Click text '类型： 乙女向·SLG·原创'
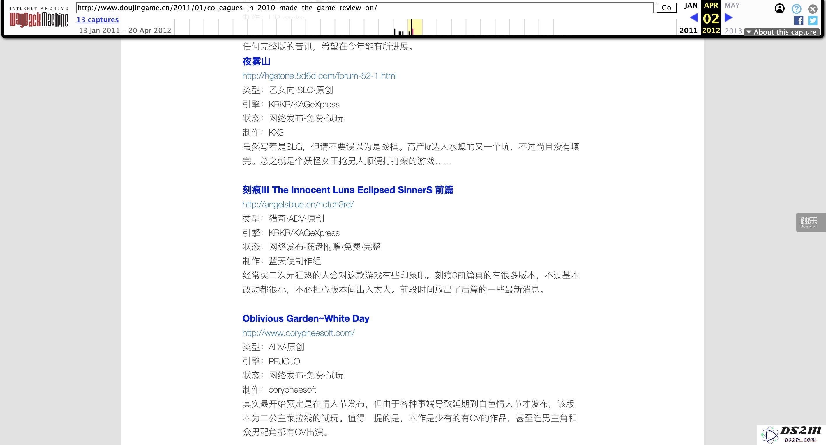The width and height of the screenshot is (826, 445). point(288,90)
